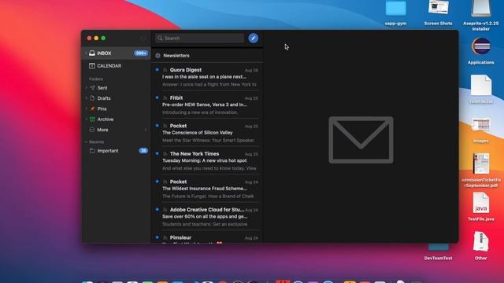504x283 pixels.
Task: Select the TestFile.java file on the desktop
Action: 481,207
